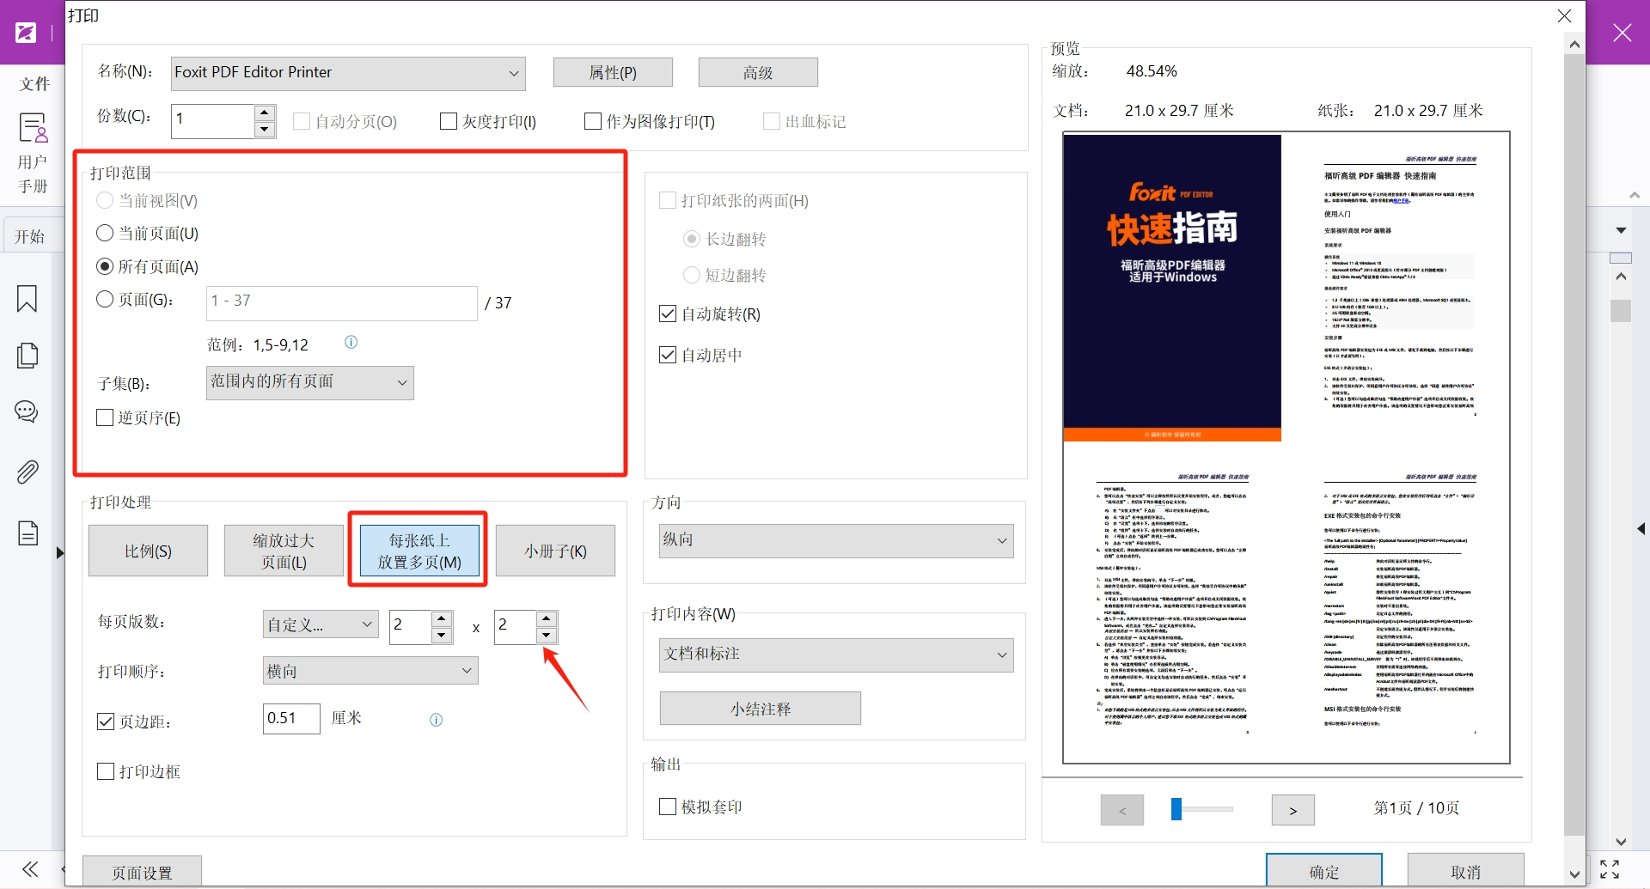Adjust the preview page slider
This screenshot has height=889, width=1650.
pyautogui.click(x=1176, y=809)
